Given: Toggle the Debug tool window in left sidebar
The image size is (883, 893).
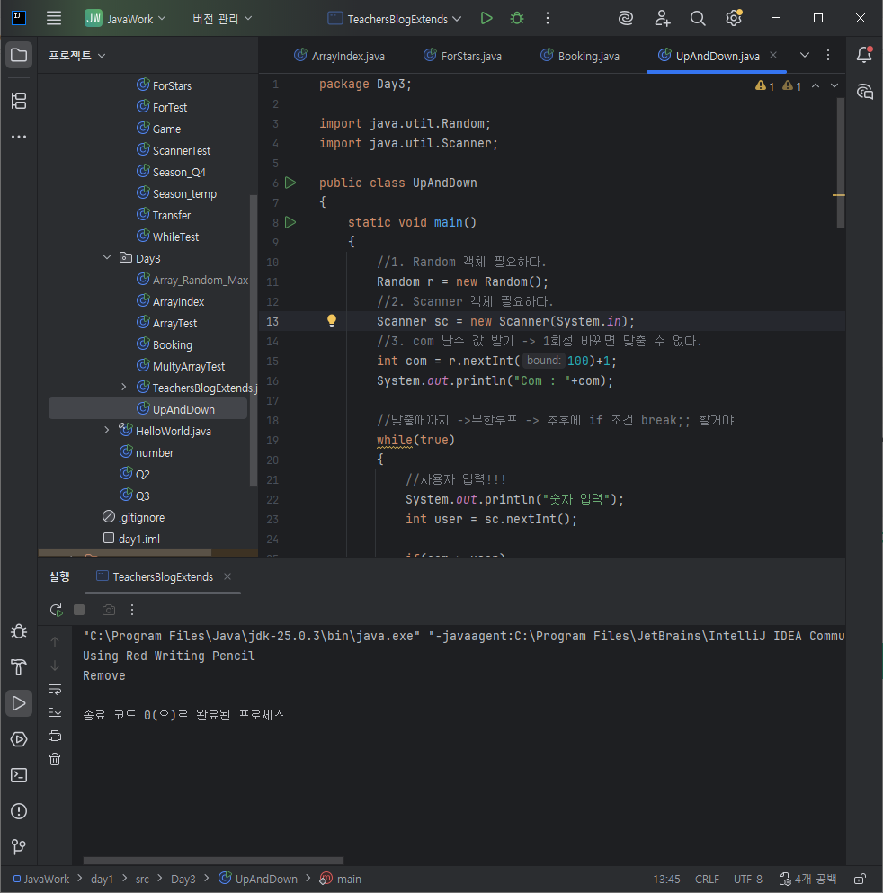Looking at the screenshot, I should 19,631.
